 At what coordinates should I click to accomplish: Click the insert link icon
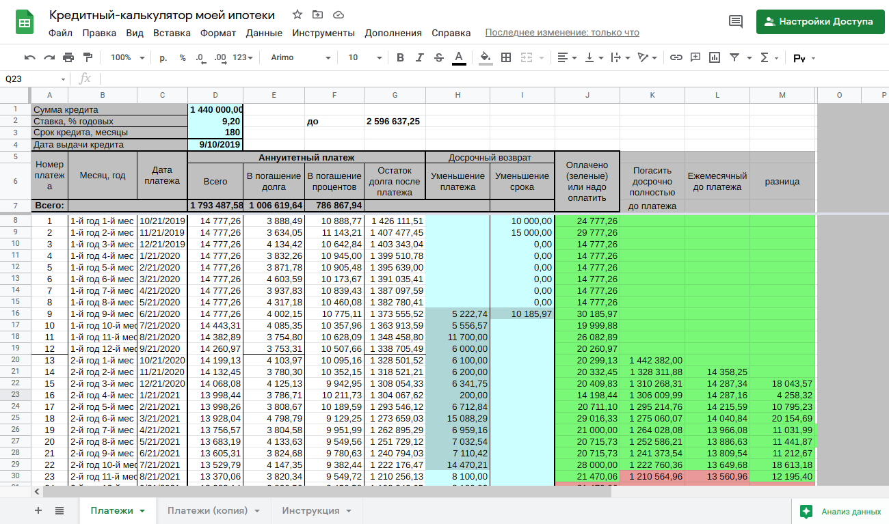click(x=676, y=57)
